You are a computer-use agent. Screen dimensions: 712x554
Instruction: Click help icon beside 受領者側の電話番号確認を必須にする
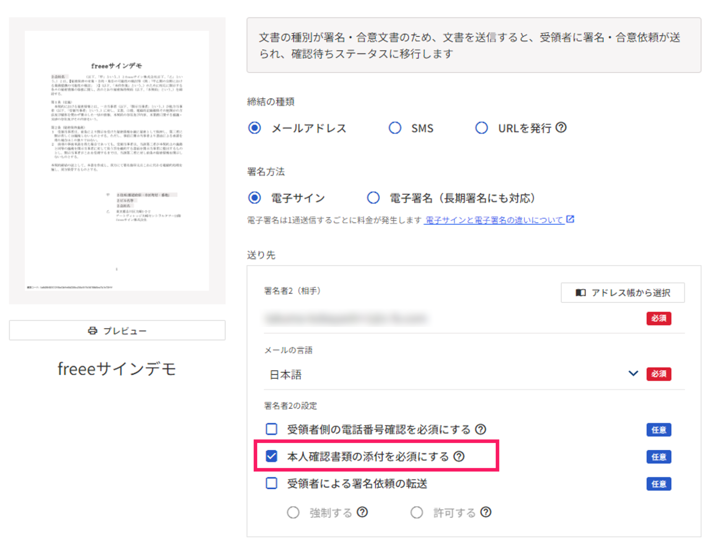480,429
